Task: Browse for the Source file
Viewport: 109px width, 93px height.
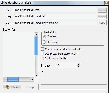Action: [102, 10]
